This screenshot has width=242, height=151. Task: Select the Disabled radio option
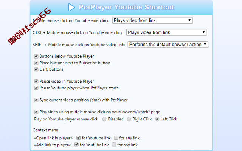[x=104, y=119]
